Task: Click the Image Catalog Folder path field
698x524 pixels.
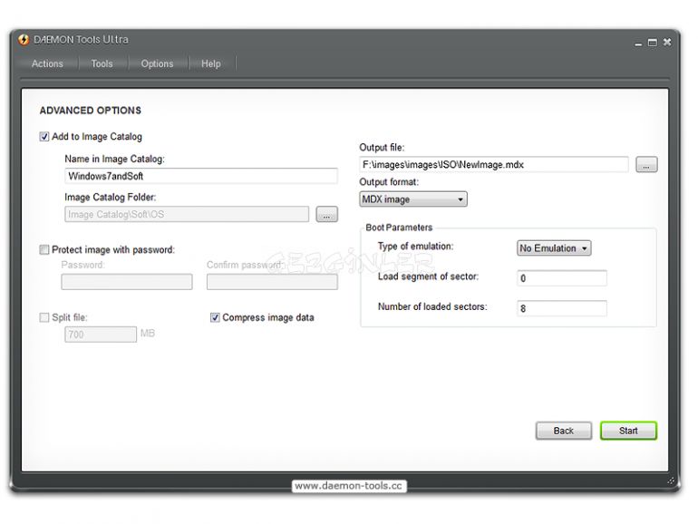Action: click(x=187, y=214)
